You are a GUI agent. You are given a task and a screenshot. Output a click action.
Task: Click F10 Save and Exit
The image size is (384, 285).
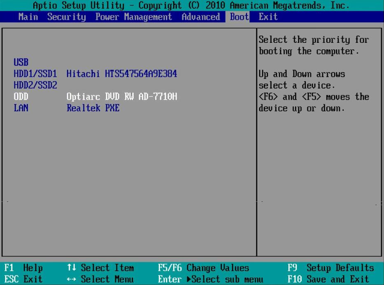pyautogui.click(x=328, y=279)
